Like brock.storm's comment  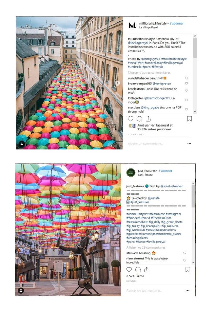click(186, 91)
